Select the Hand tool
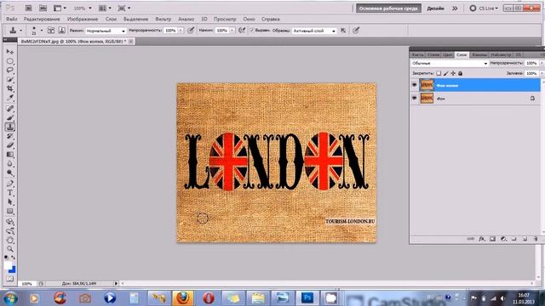Screen dimensions: 545x306 pyautogui.click(x=9, y=240)
